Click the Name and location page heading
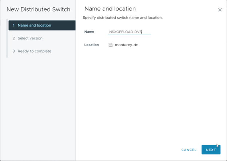 [x=110, y=9]
